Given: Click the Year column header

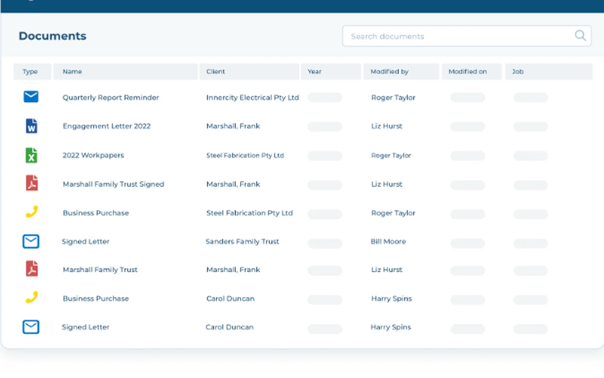Looking at the screenshot, I should [331, 71].
